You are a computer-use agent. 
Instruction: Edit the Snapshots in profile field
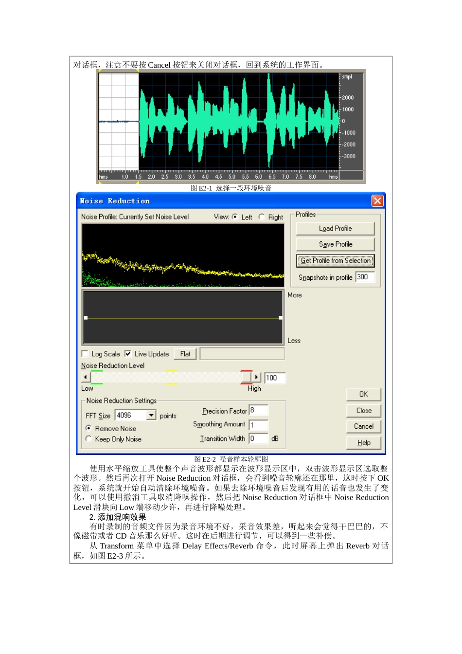pyautogui.click(x=366, y=277)
